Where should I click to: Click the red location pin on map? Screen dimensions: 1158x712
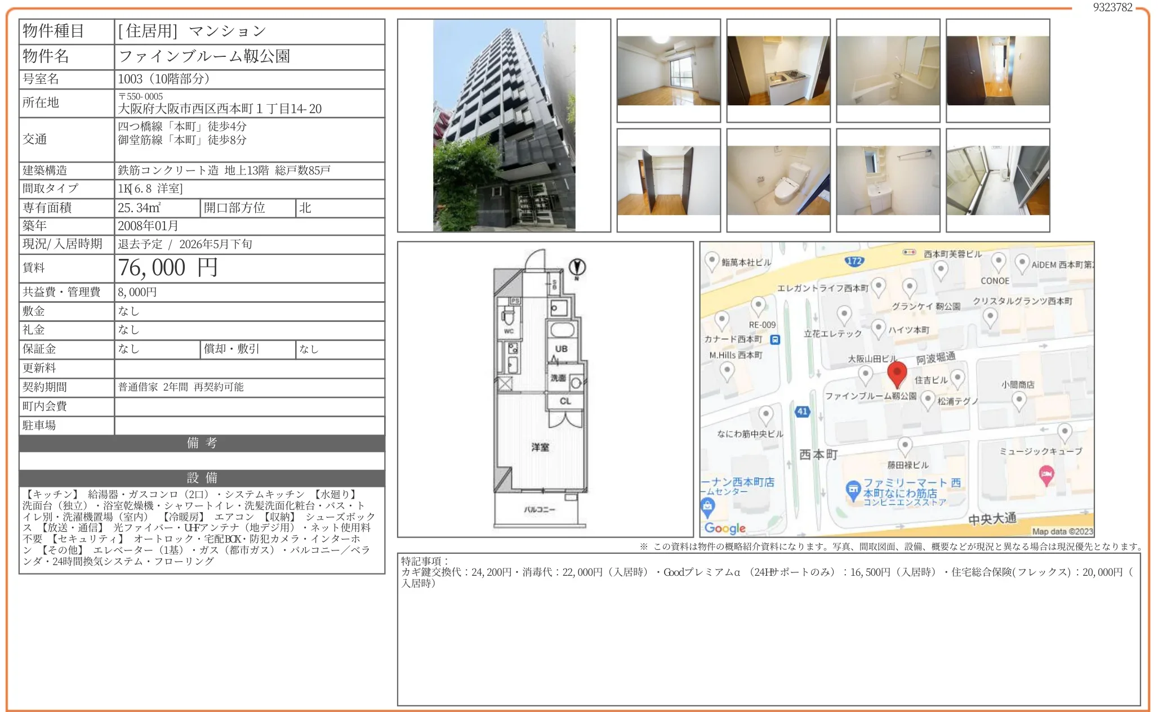897,373
